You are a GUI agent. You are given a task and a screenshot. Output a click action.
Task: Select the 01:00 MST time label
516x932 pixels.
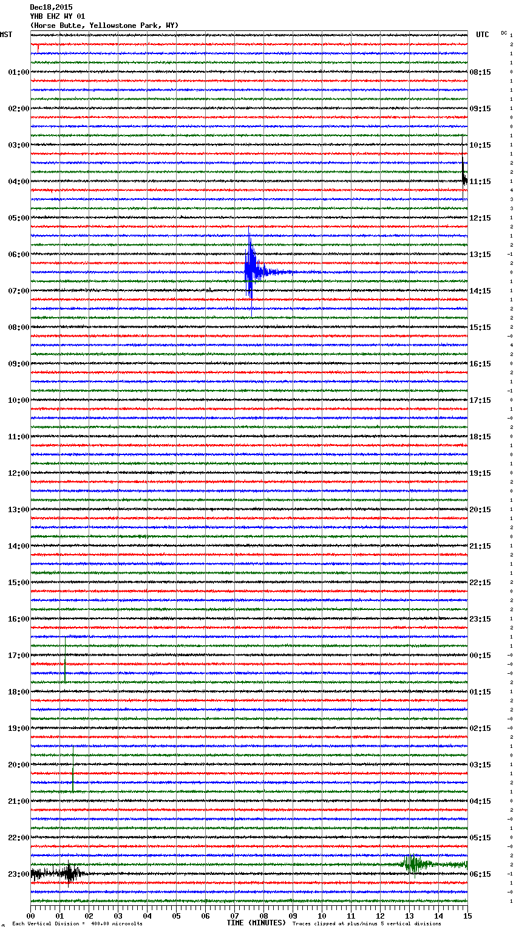click(18, 72)
